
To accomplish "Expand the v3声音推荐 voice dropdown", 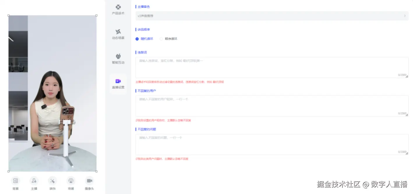I will point(272,16).
